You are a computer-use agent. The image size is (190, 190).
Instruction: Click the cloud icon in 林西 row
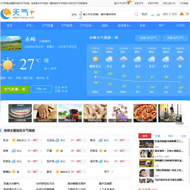(14, 151)
